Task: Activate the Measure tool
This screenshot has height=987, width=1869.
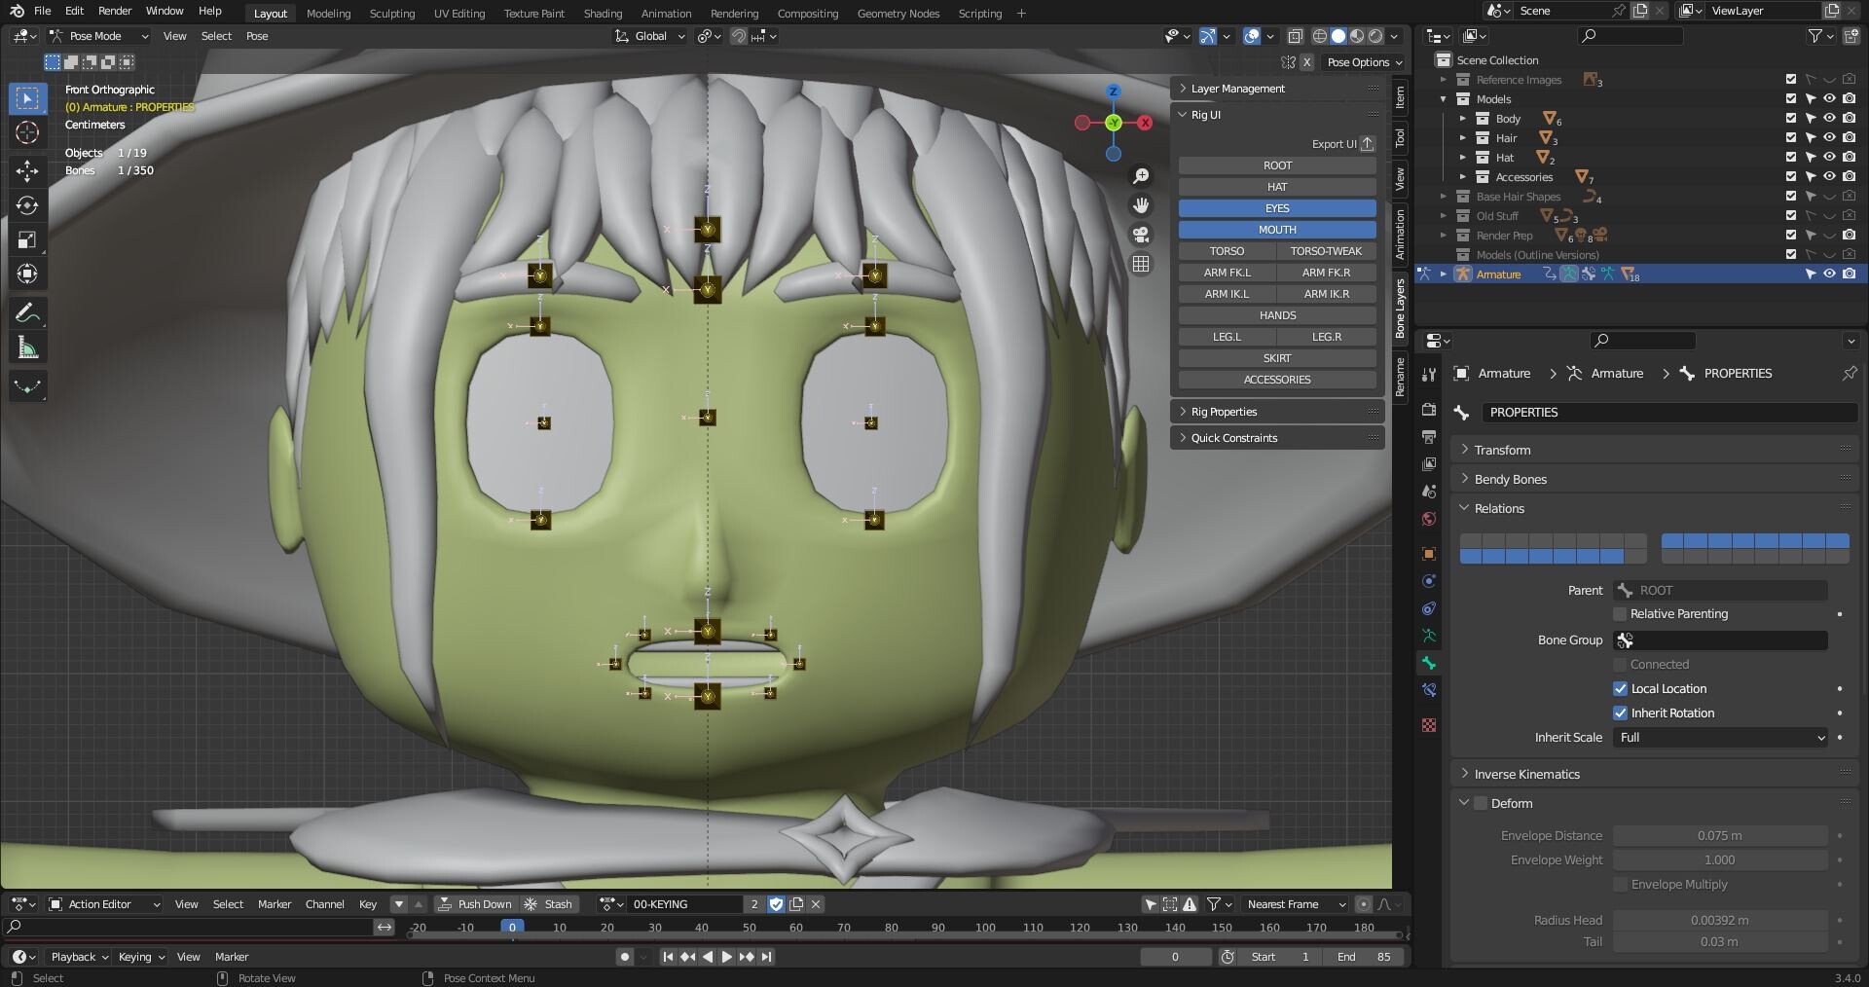Action: [x=27, y=347]
